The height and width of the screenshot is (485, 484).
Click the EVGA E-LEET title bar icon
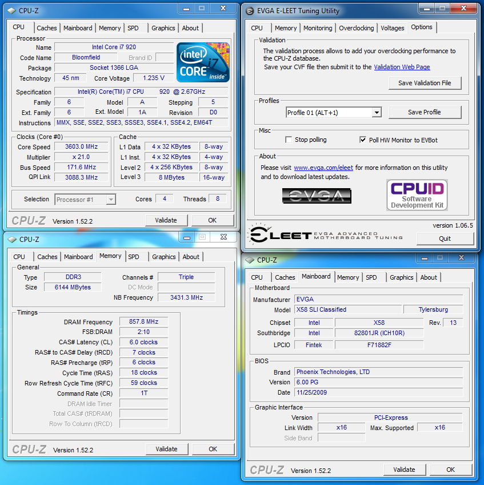point(250,10)
